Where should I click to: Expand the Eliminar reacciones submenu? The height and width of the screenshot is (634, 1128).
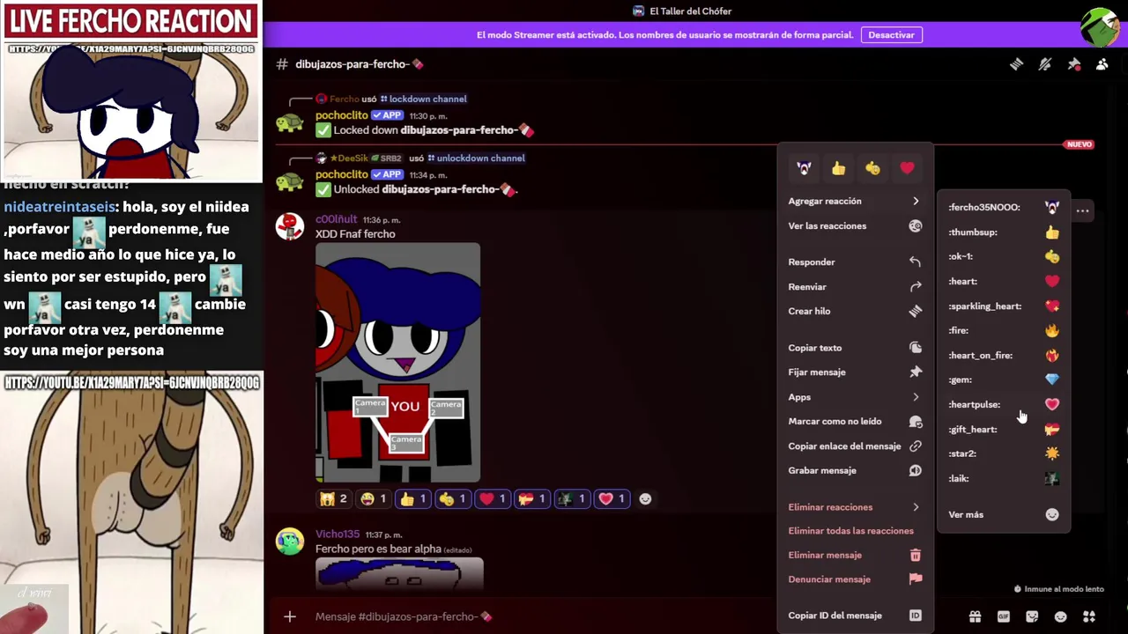point(854,507)
